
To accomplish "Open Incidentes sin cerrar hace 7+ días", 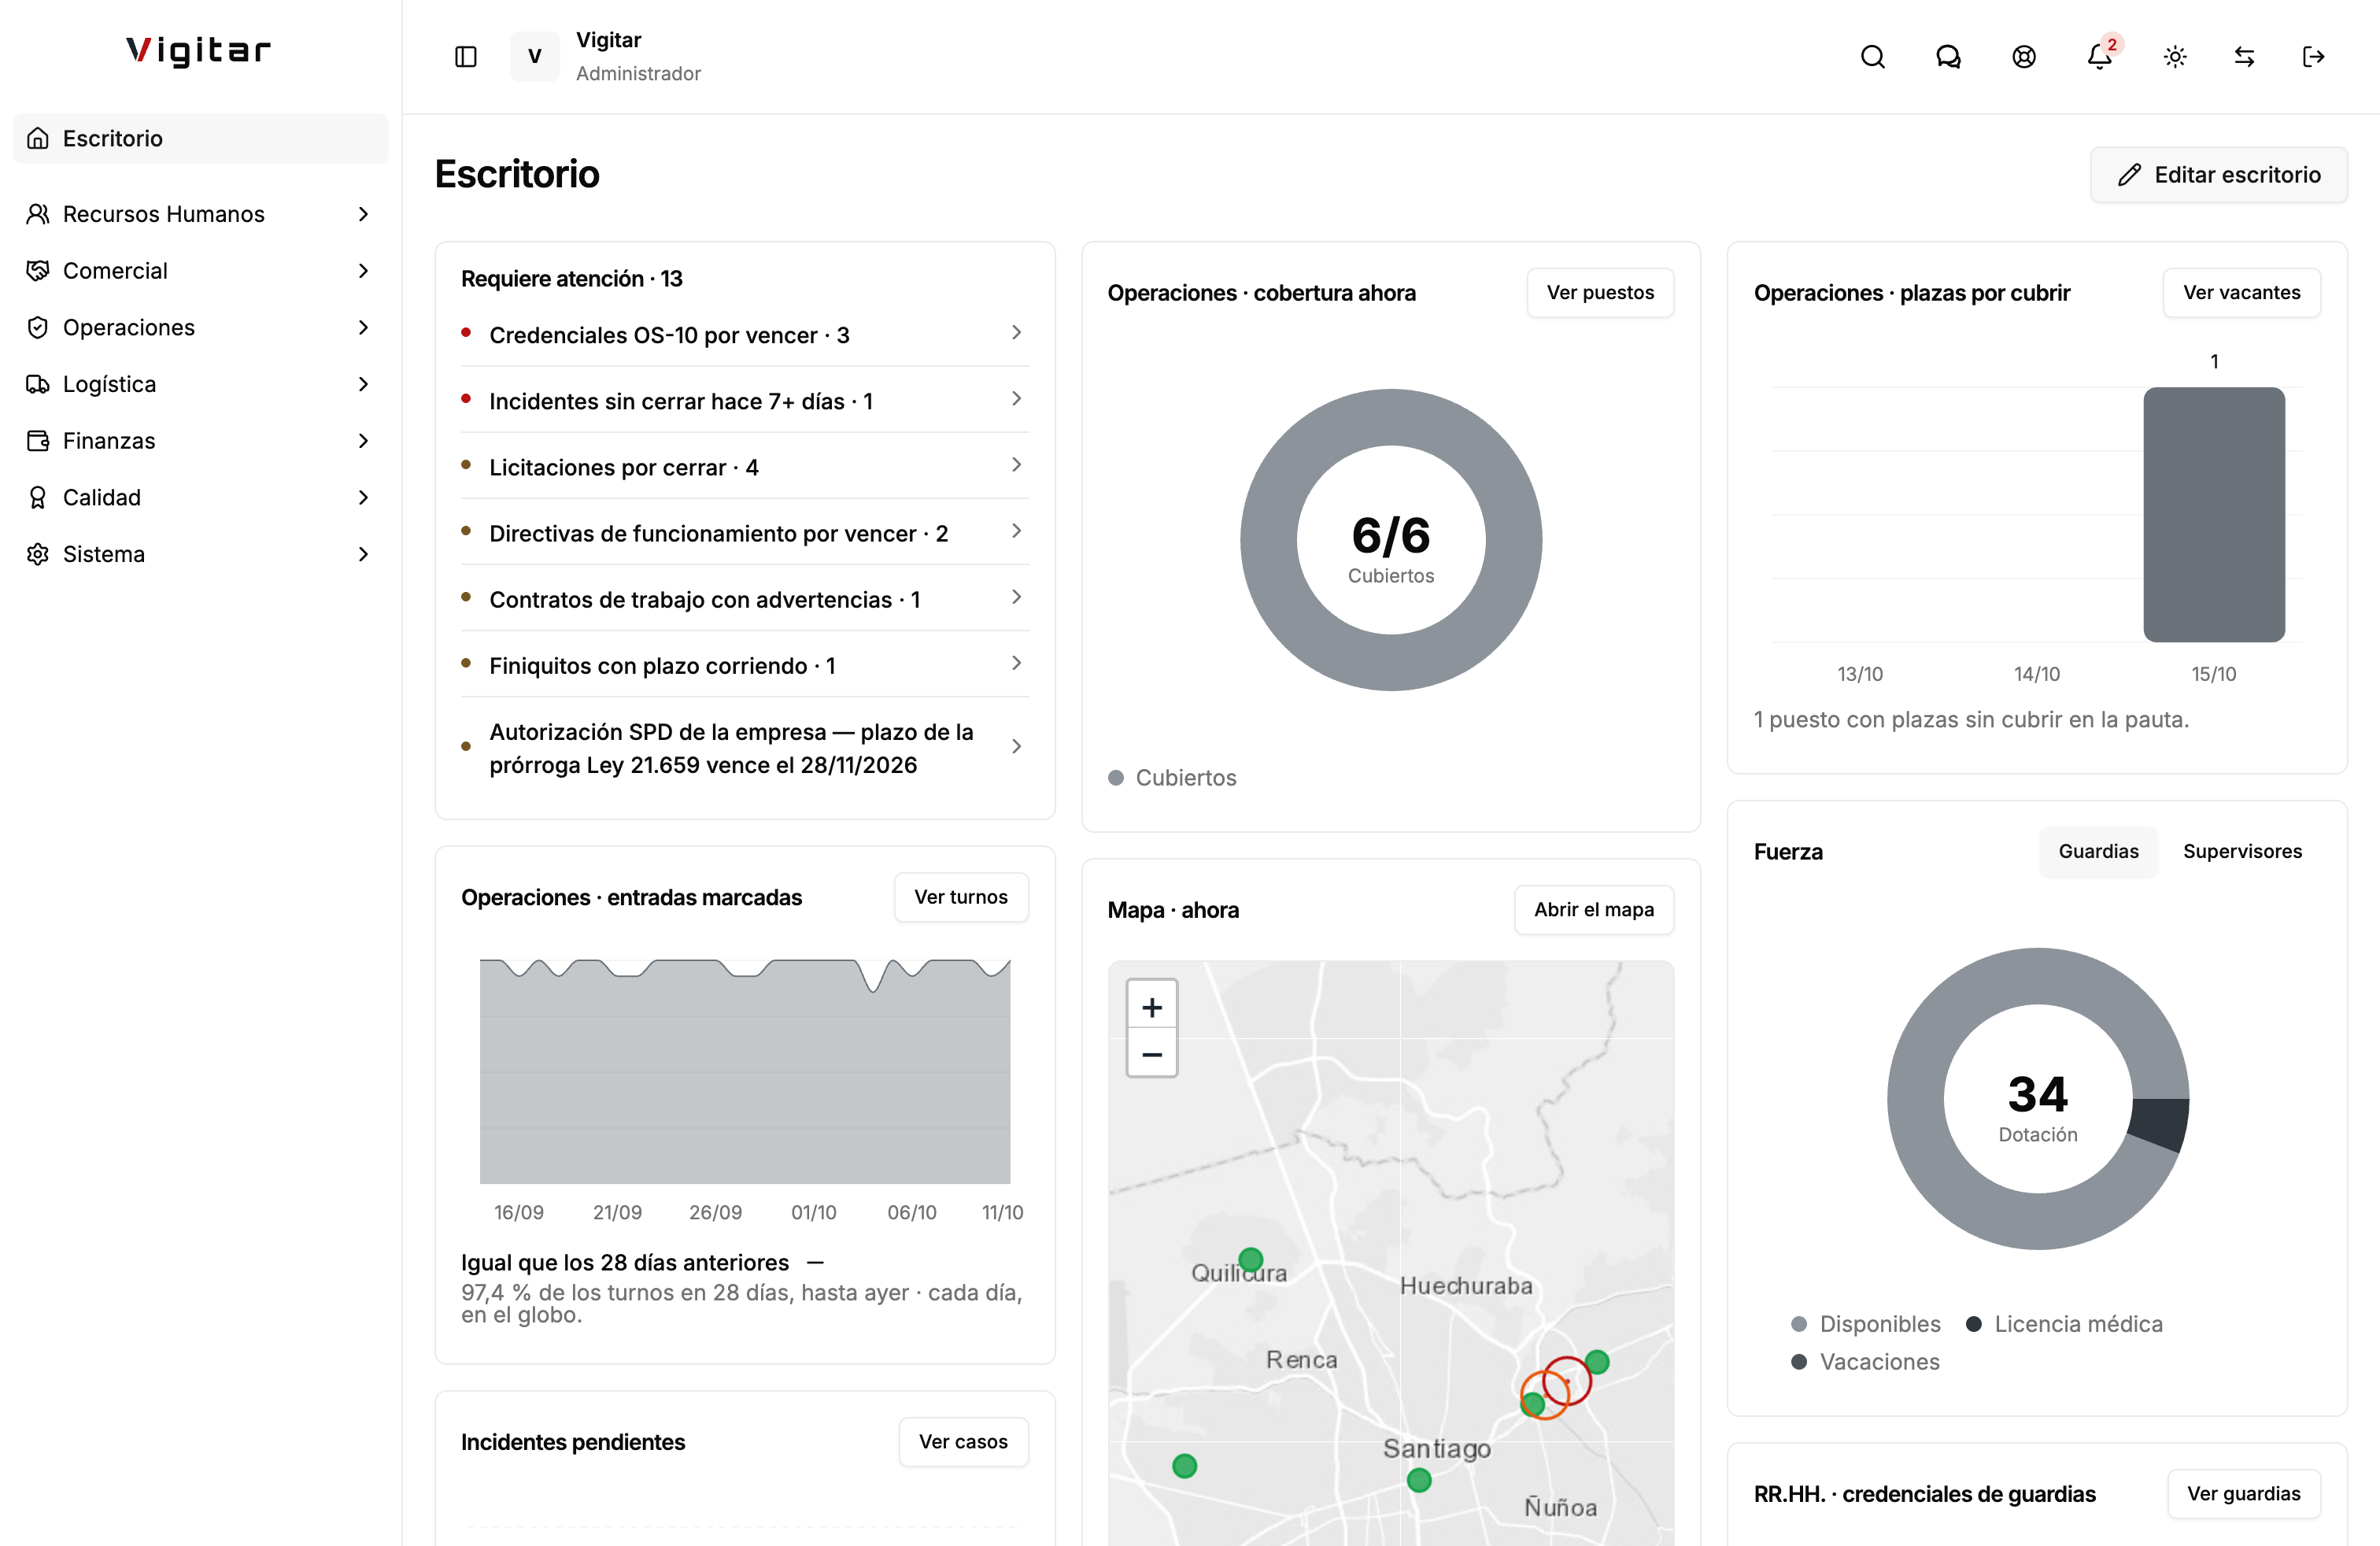I will pyautogui.click(x=744, y=400).
